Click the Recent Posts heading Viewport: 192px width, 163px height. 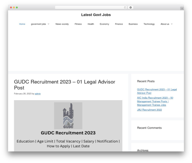[x=146, y=81]
